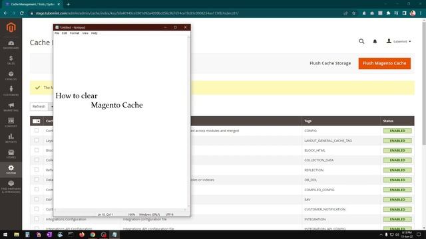Click the admin search magnifier icon
426x239 pixels.
361,41
